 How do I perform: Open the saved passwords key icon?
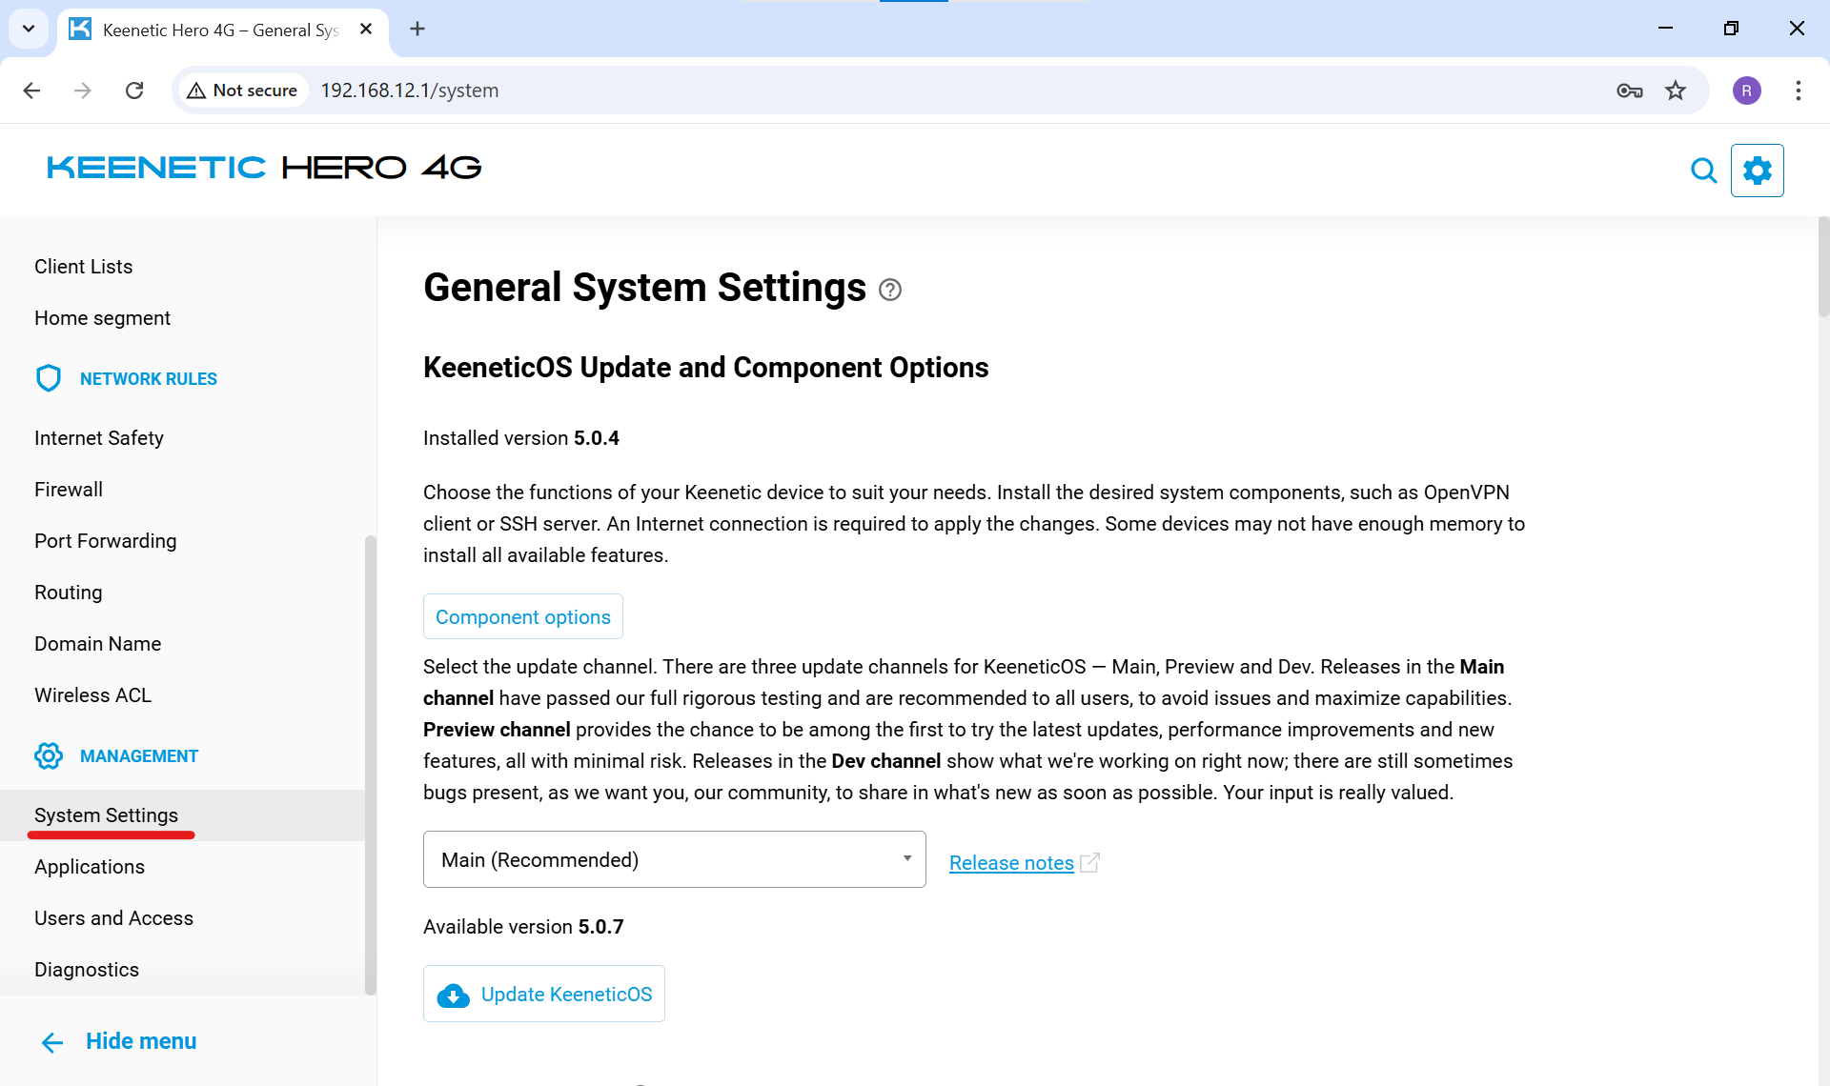(1630, 90)
